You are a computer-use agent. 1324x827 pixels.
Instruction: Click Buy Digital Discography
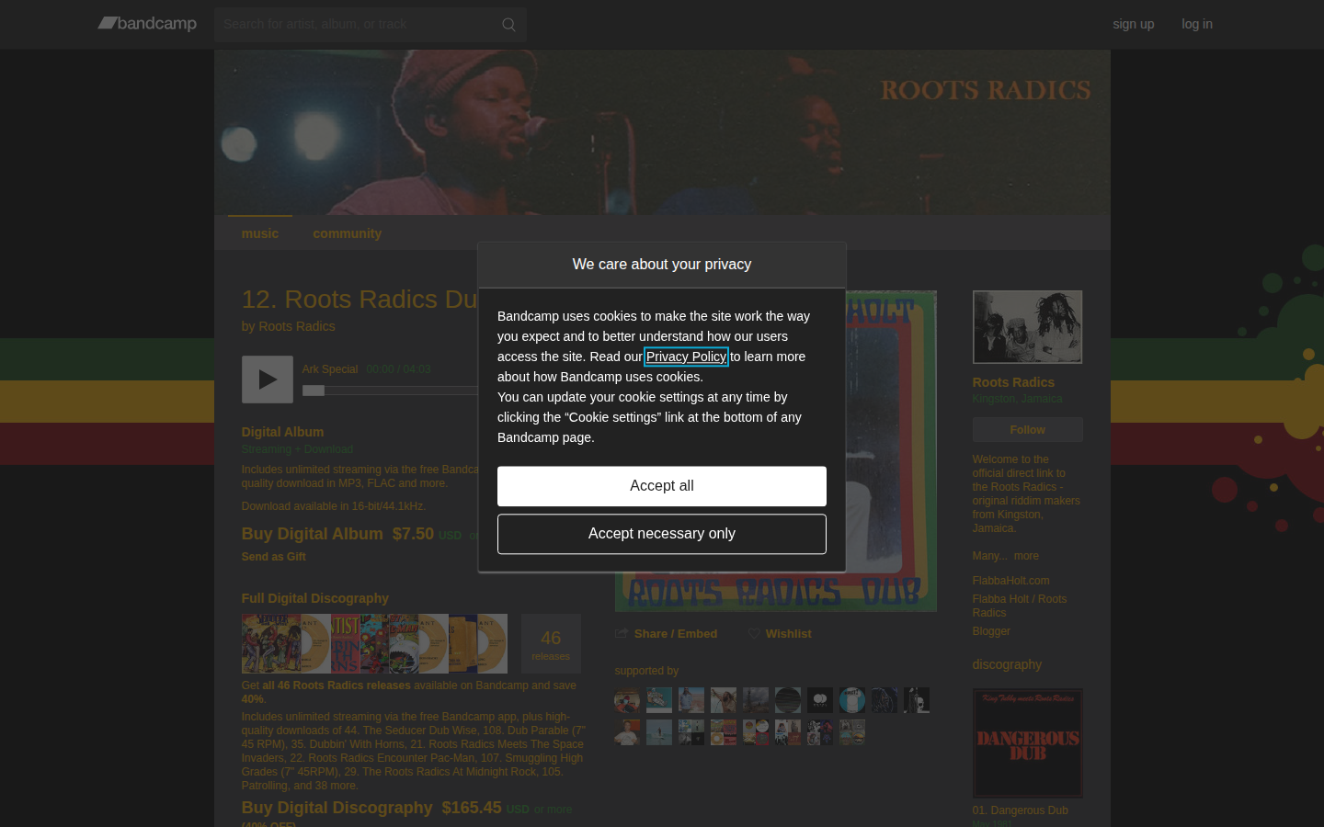(337, 808)
